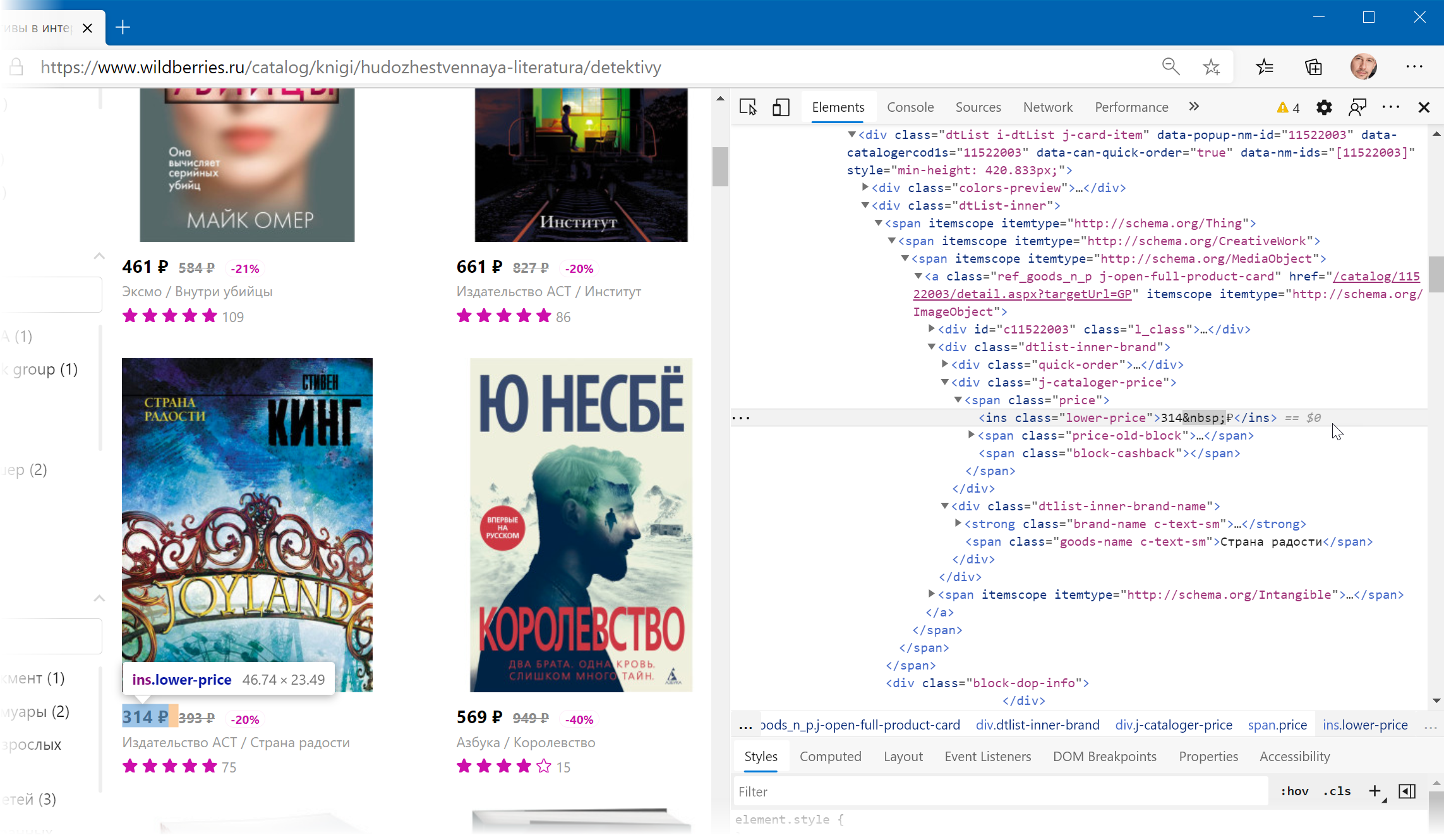Click the 'Издательство АСТ / Институт' product title

(548, 291)
